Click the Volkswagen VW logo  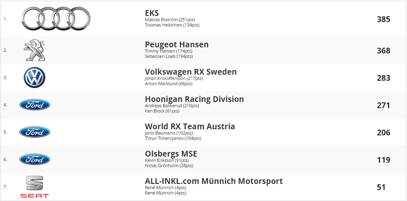(35, 78)
